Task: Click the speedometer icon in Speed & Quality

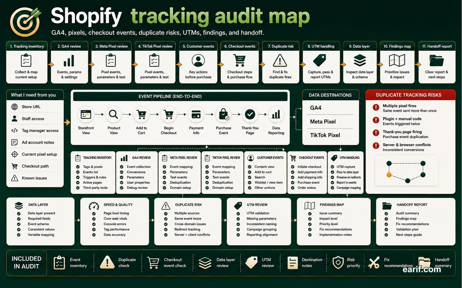Action: (94, 206)
